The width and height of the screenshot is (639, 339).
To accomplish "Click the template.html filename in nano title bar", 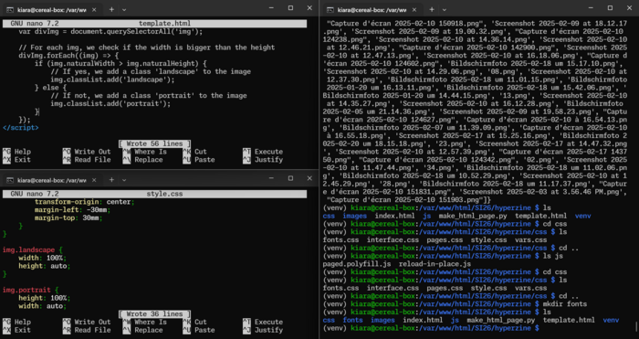I will 164,24.
